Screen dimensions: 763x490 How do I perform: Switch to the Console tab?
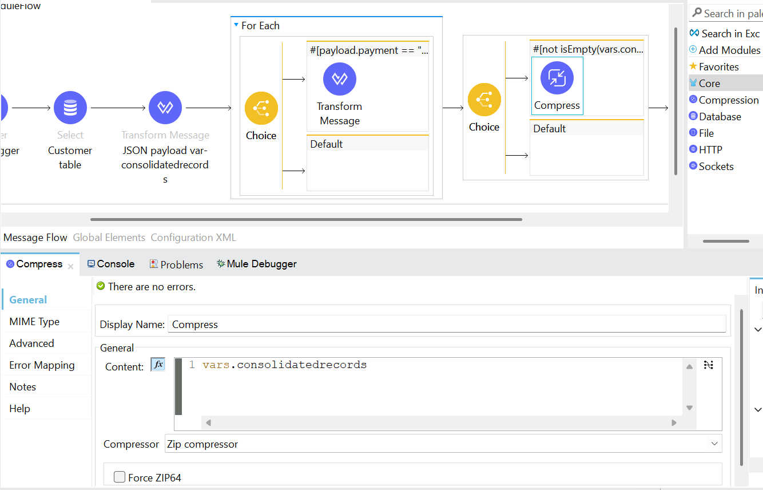[x=111, y=264]
